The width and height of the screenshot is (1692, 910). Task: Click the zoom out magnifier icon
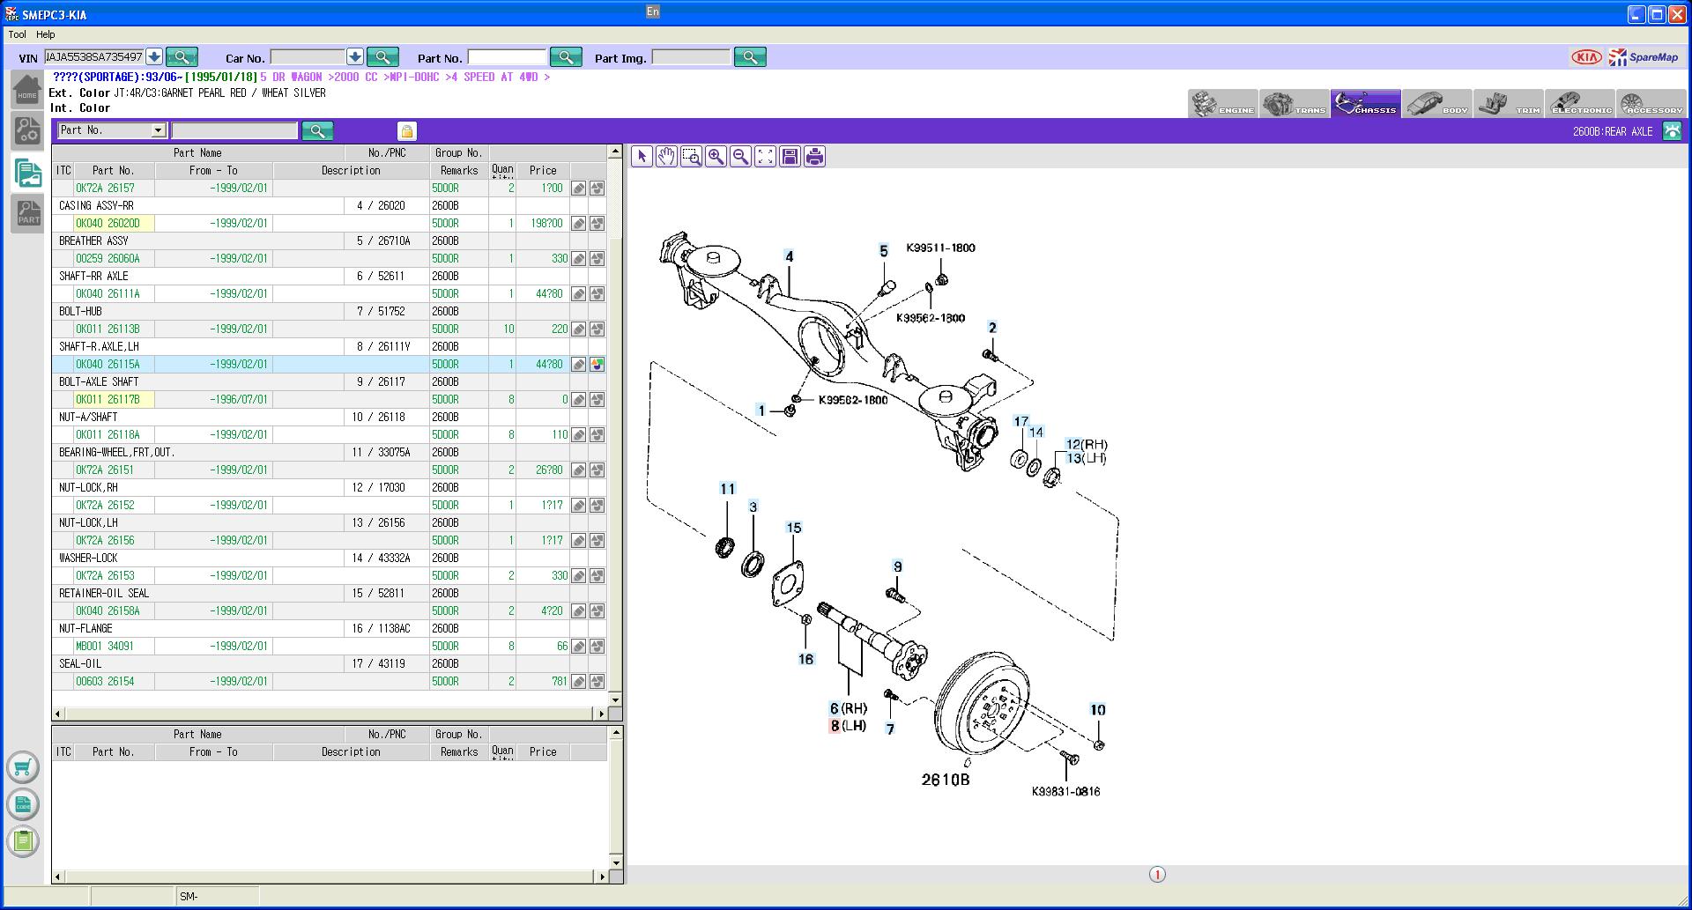[740, 157]
